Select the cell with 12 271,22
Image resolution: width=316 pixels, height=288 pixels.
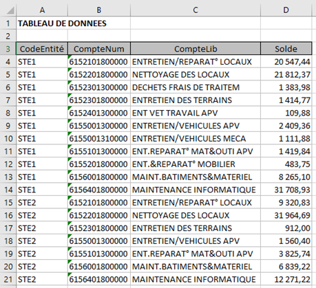pyautogui.click(x=286, y=279)
